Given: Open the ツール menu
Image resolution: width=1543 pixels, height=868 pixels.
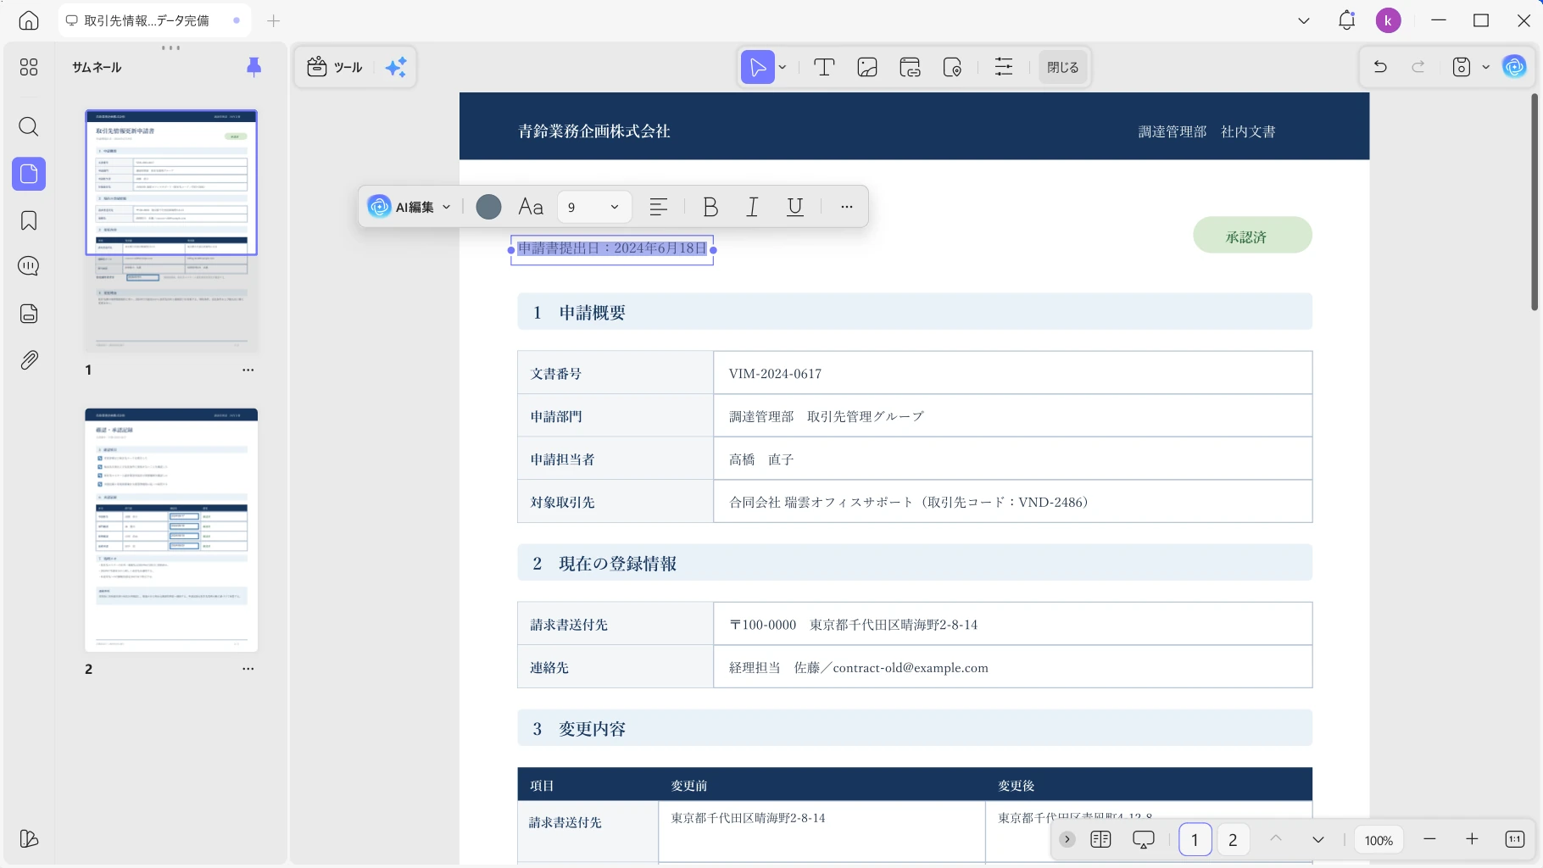Looking at the screenshot, I should point(335,67).
